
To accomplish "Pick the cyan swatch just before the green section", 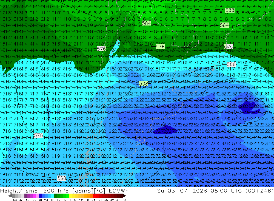I will (53, 196).
